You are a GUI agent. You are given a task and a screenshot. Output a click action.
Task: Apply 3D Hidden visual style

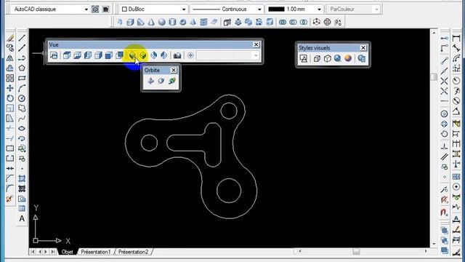click(327, 58)
